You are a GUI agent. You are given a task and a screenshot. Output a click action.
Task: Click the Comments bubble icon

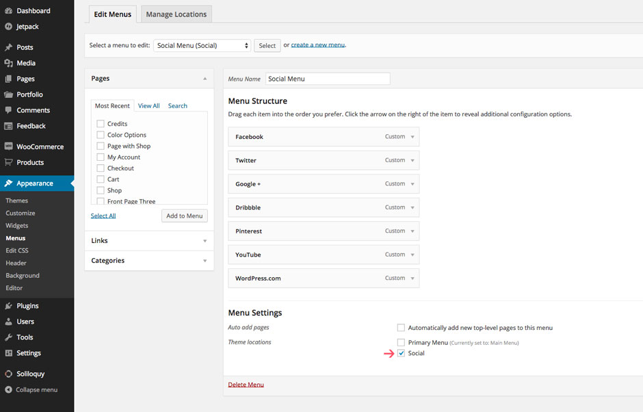tap(8, 110)
